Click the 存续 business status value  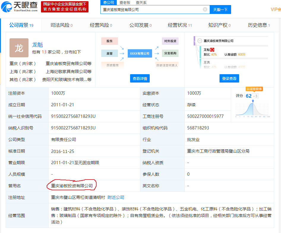pyautogui.click(x=191, y=105)
